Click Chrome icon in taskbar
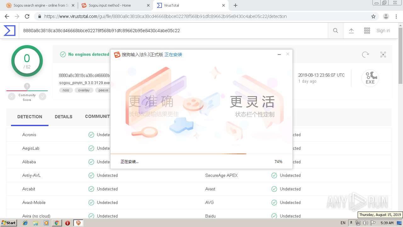Screen dimensions: 403x227 [57, 223]
